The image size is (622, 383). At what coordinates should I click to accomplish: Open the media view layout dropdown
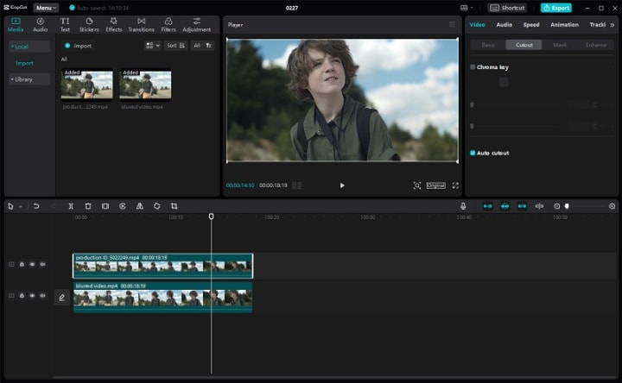[x=152, y=46]
